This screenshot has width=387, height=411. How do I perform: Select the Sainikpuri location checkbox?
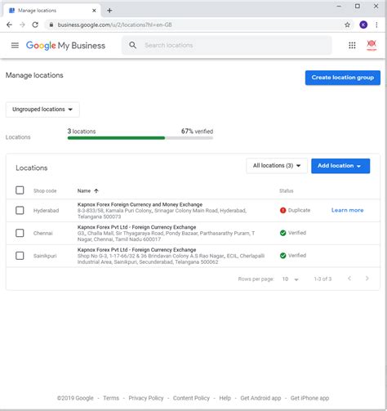click(x=20, y=256)
